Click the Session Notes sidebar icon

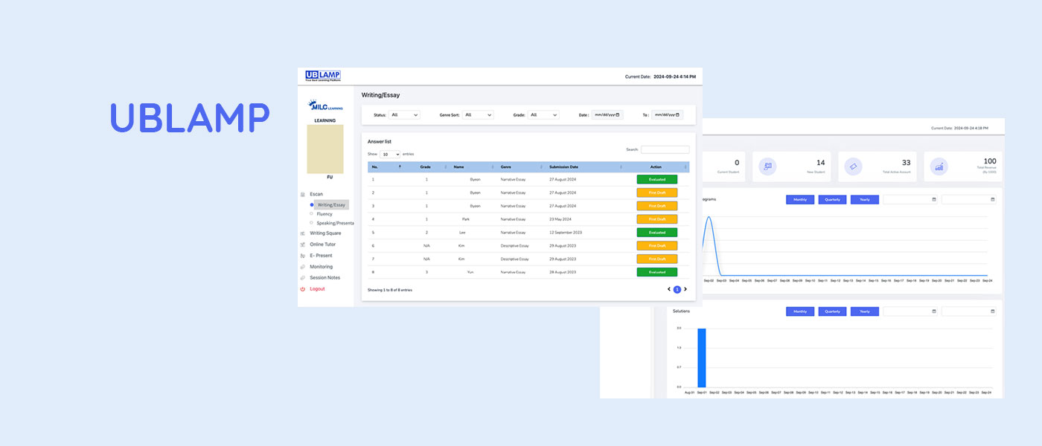point(303,278)
